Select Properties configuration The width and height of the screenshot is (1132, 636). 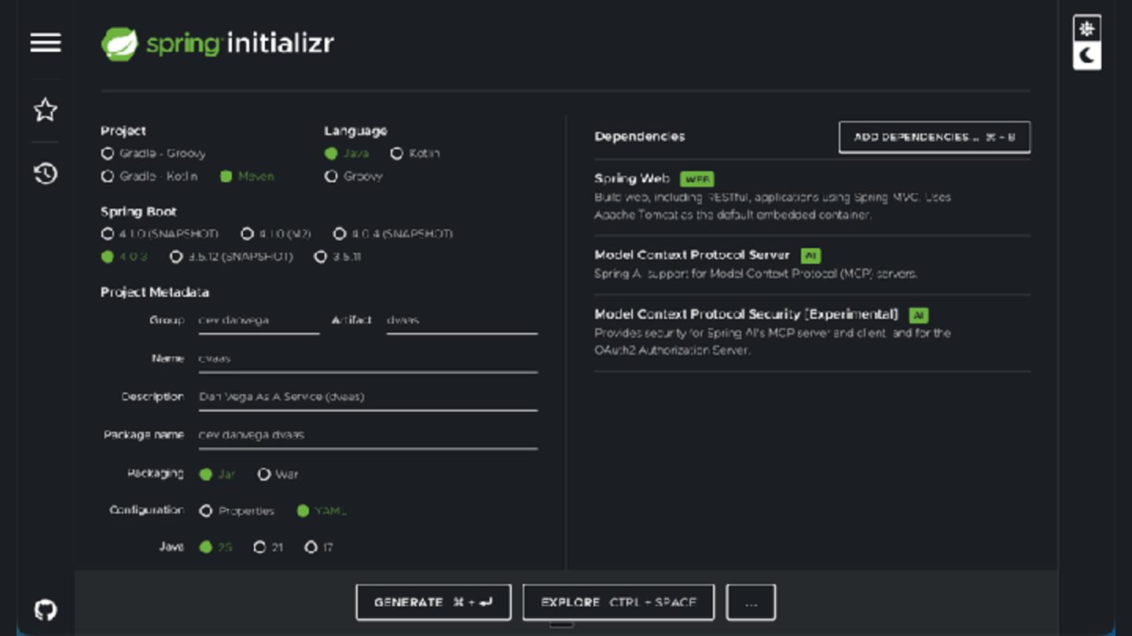pyautogui.click(x=237, y=511)
